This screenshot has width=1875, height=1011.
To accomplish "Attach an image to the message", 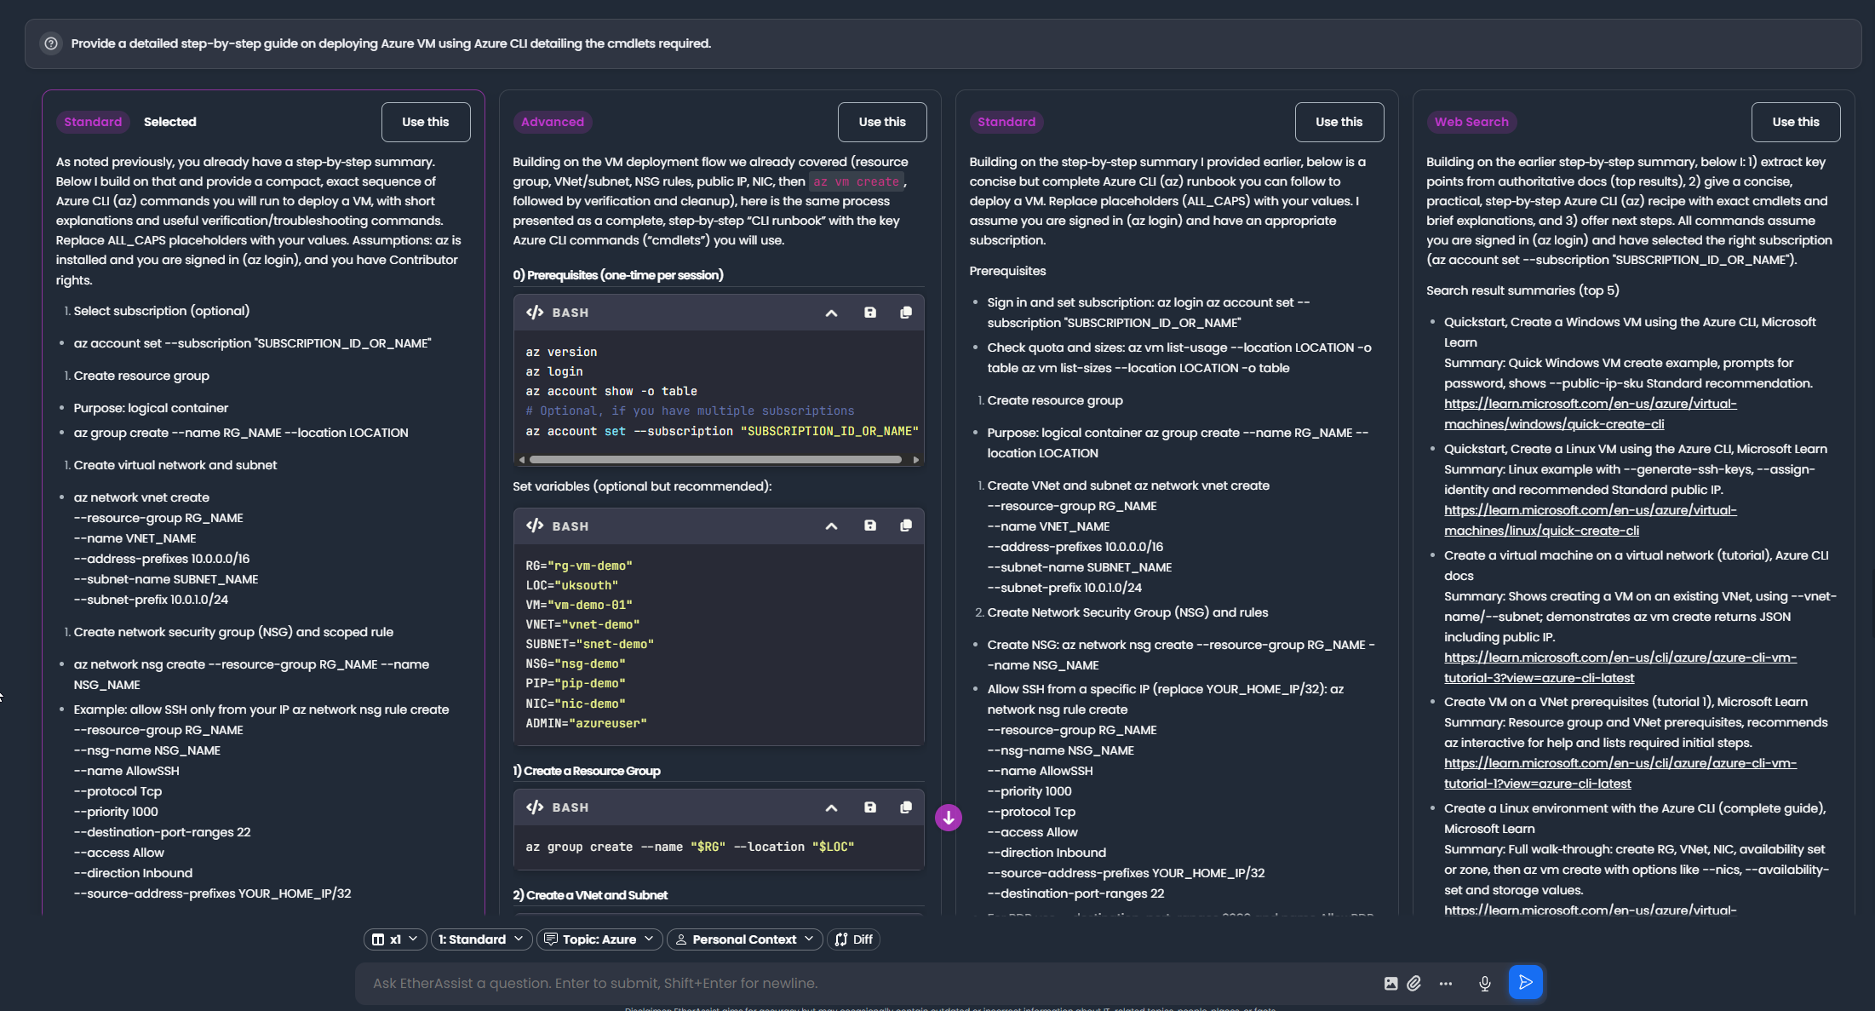I will tap(1390, 983).
